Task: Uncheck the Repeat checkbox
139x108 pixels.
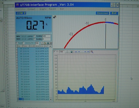Action: tap(17, 43)
